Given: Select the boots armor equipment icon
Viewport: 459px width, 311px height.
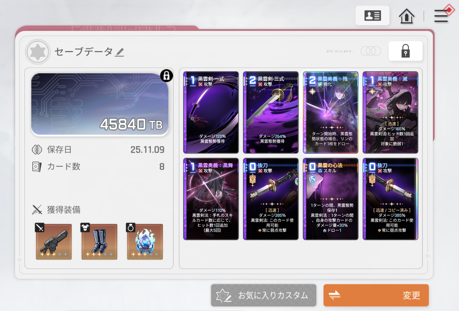Looking at the screenshot, I should point(99,241).
